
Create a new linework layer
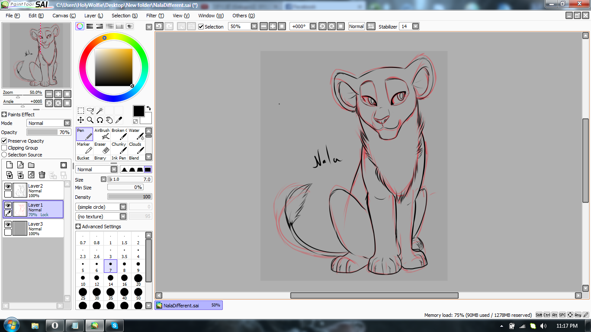tap(20, 165)
